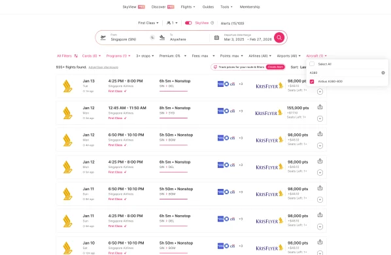This screenshot has width=391, height=255.
Task: Click the Singapore (SIN) origin field
Action: click(x=129, y=38)
